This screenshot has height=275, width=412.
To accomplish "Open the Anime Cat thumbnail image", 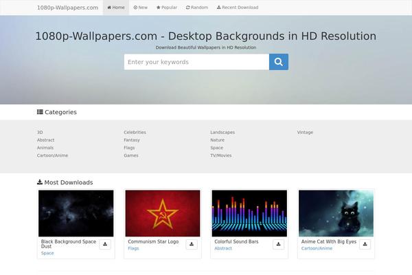I will tap(336, 213).
